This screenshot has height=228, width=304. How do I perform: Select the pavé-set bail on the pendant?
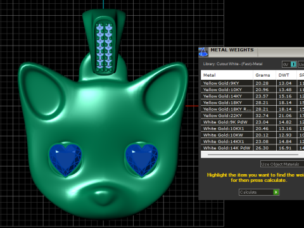click(x=104, y=42)
